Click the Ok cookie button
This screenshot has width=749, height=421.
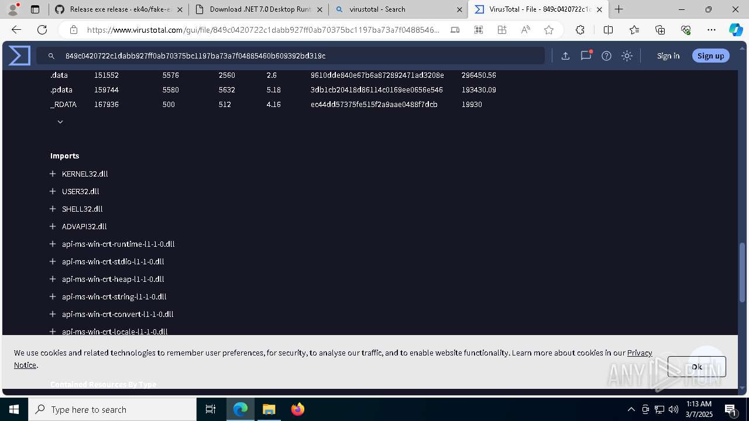(x=696, y=367)
